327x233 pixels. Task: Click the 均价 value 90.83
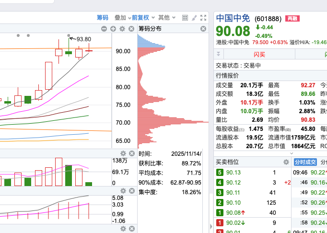tap(308, 120)
